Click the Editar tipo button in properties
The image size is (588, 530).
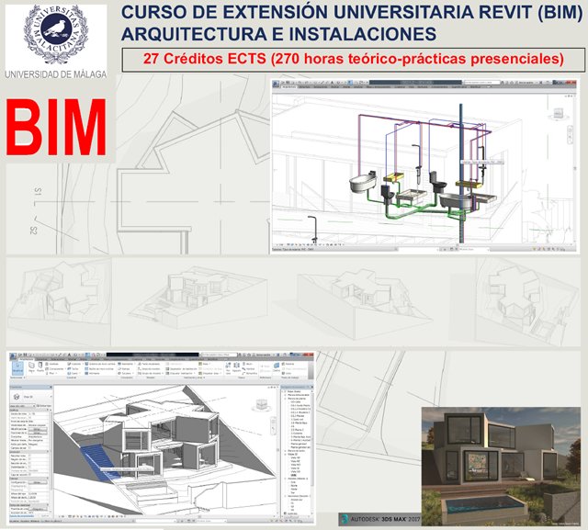click(x=44, y=406)
